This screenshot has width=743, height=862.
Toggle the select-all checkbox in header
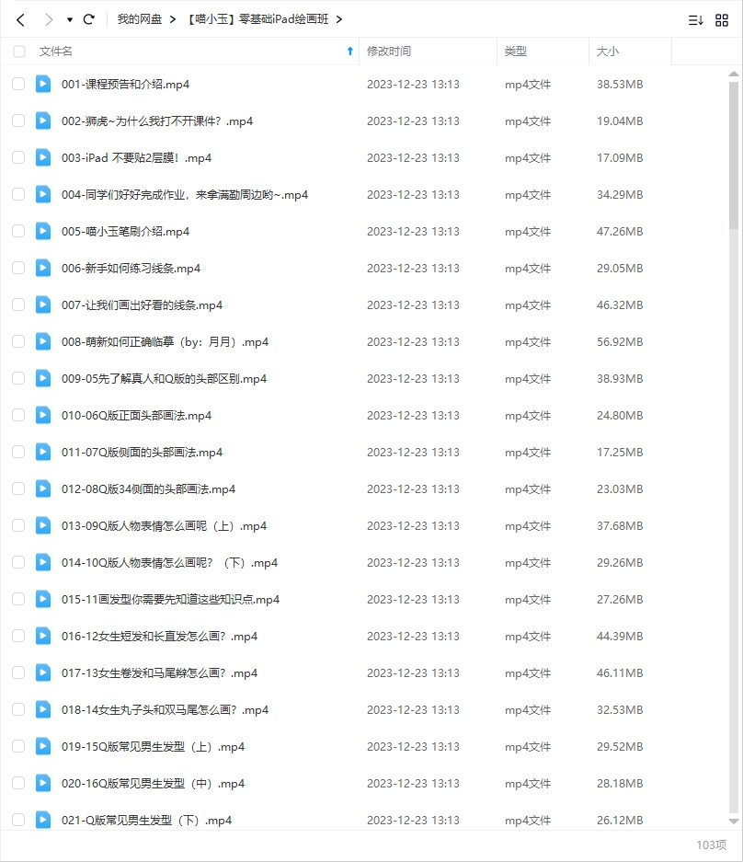pos(19,52)
